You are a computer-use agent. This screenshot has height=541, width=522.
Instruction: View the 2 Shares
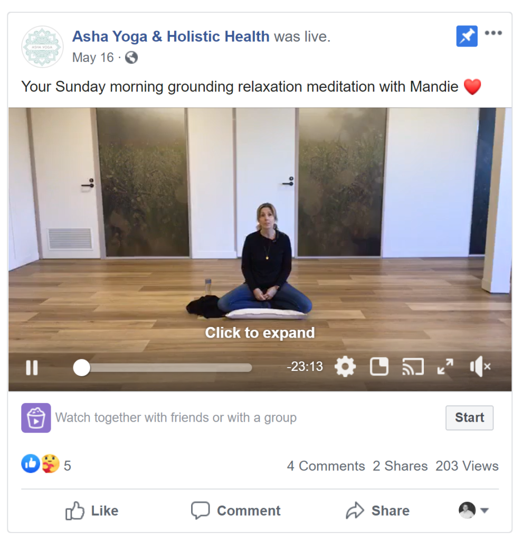pyautogui.click(x=400, y=466)
